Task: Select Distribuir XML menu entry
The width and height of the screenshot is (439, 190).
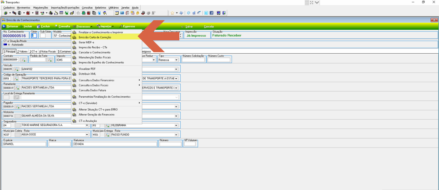Action: [x=106, y=74]
